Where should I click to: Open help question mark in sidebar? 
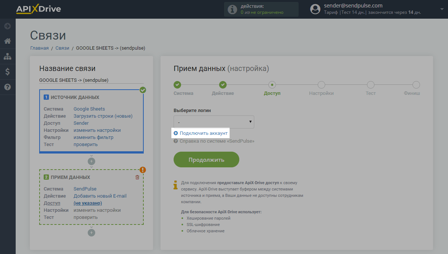7,87
